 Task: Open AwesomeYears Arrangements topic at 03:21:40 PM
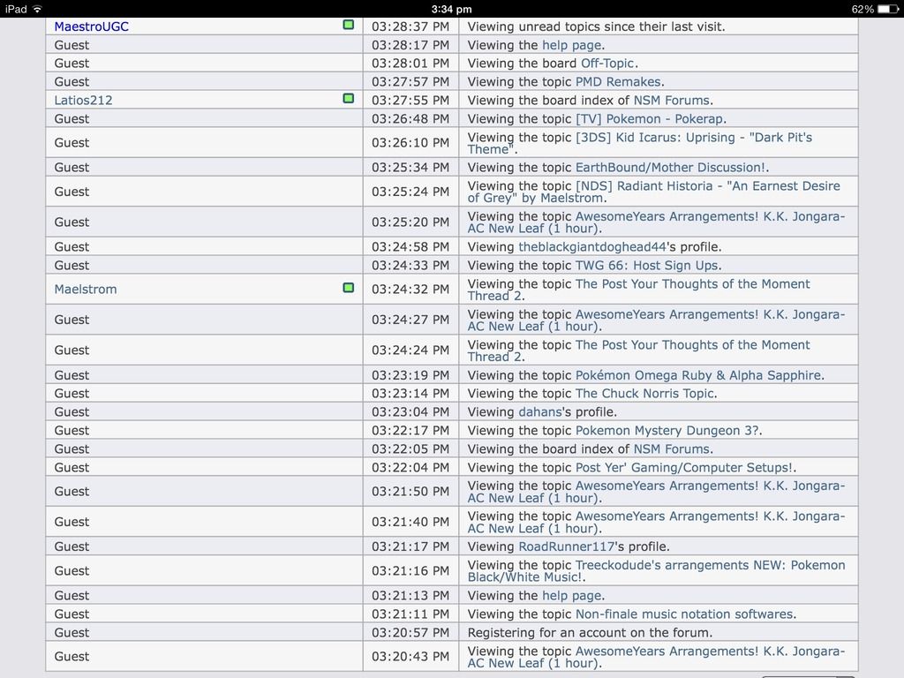point(656,523)
